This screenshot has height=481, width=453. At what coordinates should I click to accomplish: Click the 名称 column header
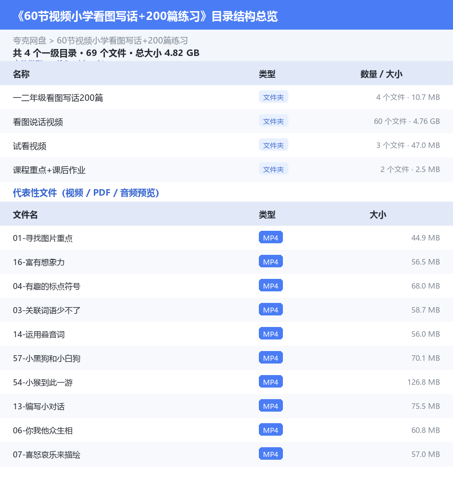click(21, 74)
